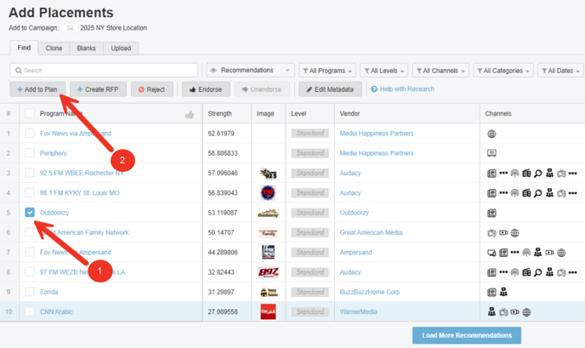585x348 pixels.
Task: Switch to the Upload tab
Action: coord(121,48)
